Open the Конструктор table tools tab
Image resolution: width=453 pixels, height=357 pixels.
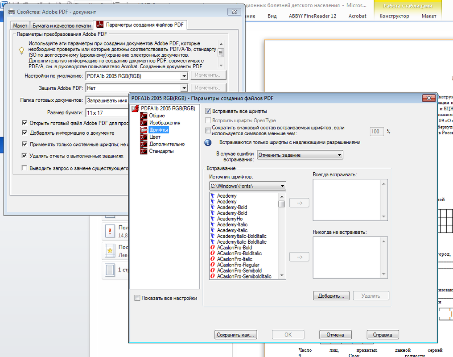tap(394, 16)
